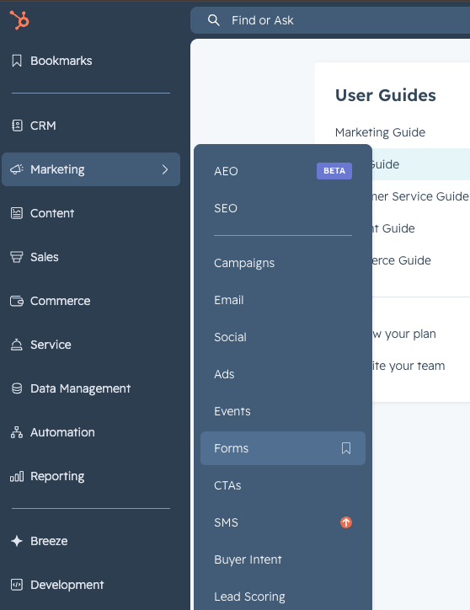The height and width of the screenshot is (610, 470).
Task: Click the Data Management database icon
Action: (x=17, y=388)
